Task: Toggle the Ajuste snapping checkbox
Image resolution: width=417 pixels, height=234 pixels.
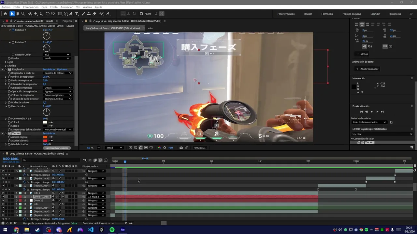Action: coord(141,14)
